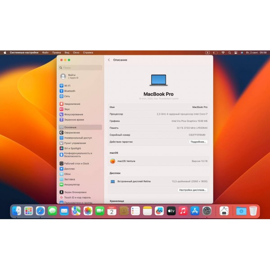Open Конфиденциальность и безопасность settings
The height and width of the screenshot is (270, 270).
[x=76, y=155]
